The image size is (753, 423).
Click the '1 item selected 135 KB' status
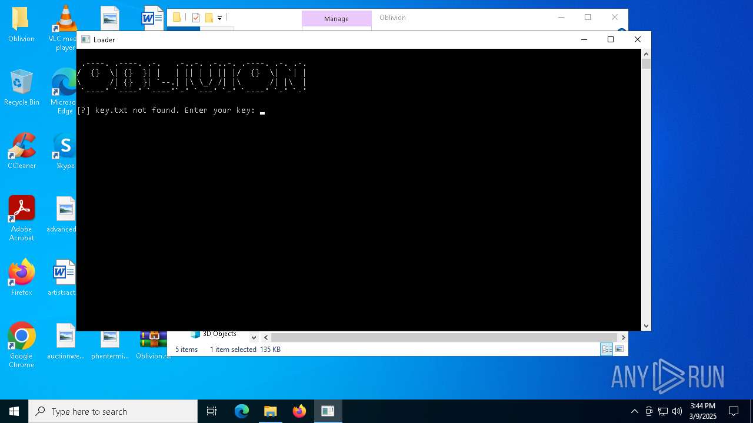(245, 350)
